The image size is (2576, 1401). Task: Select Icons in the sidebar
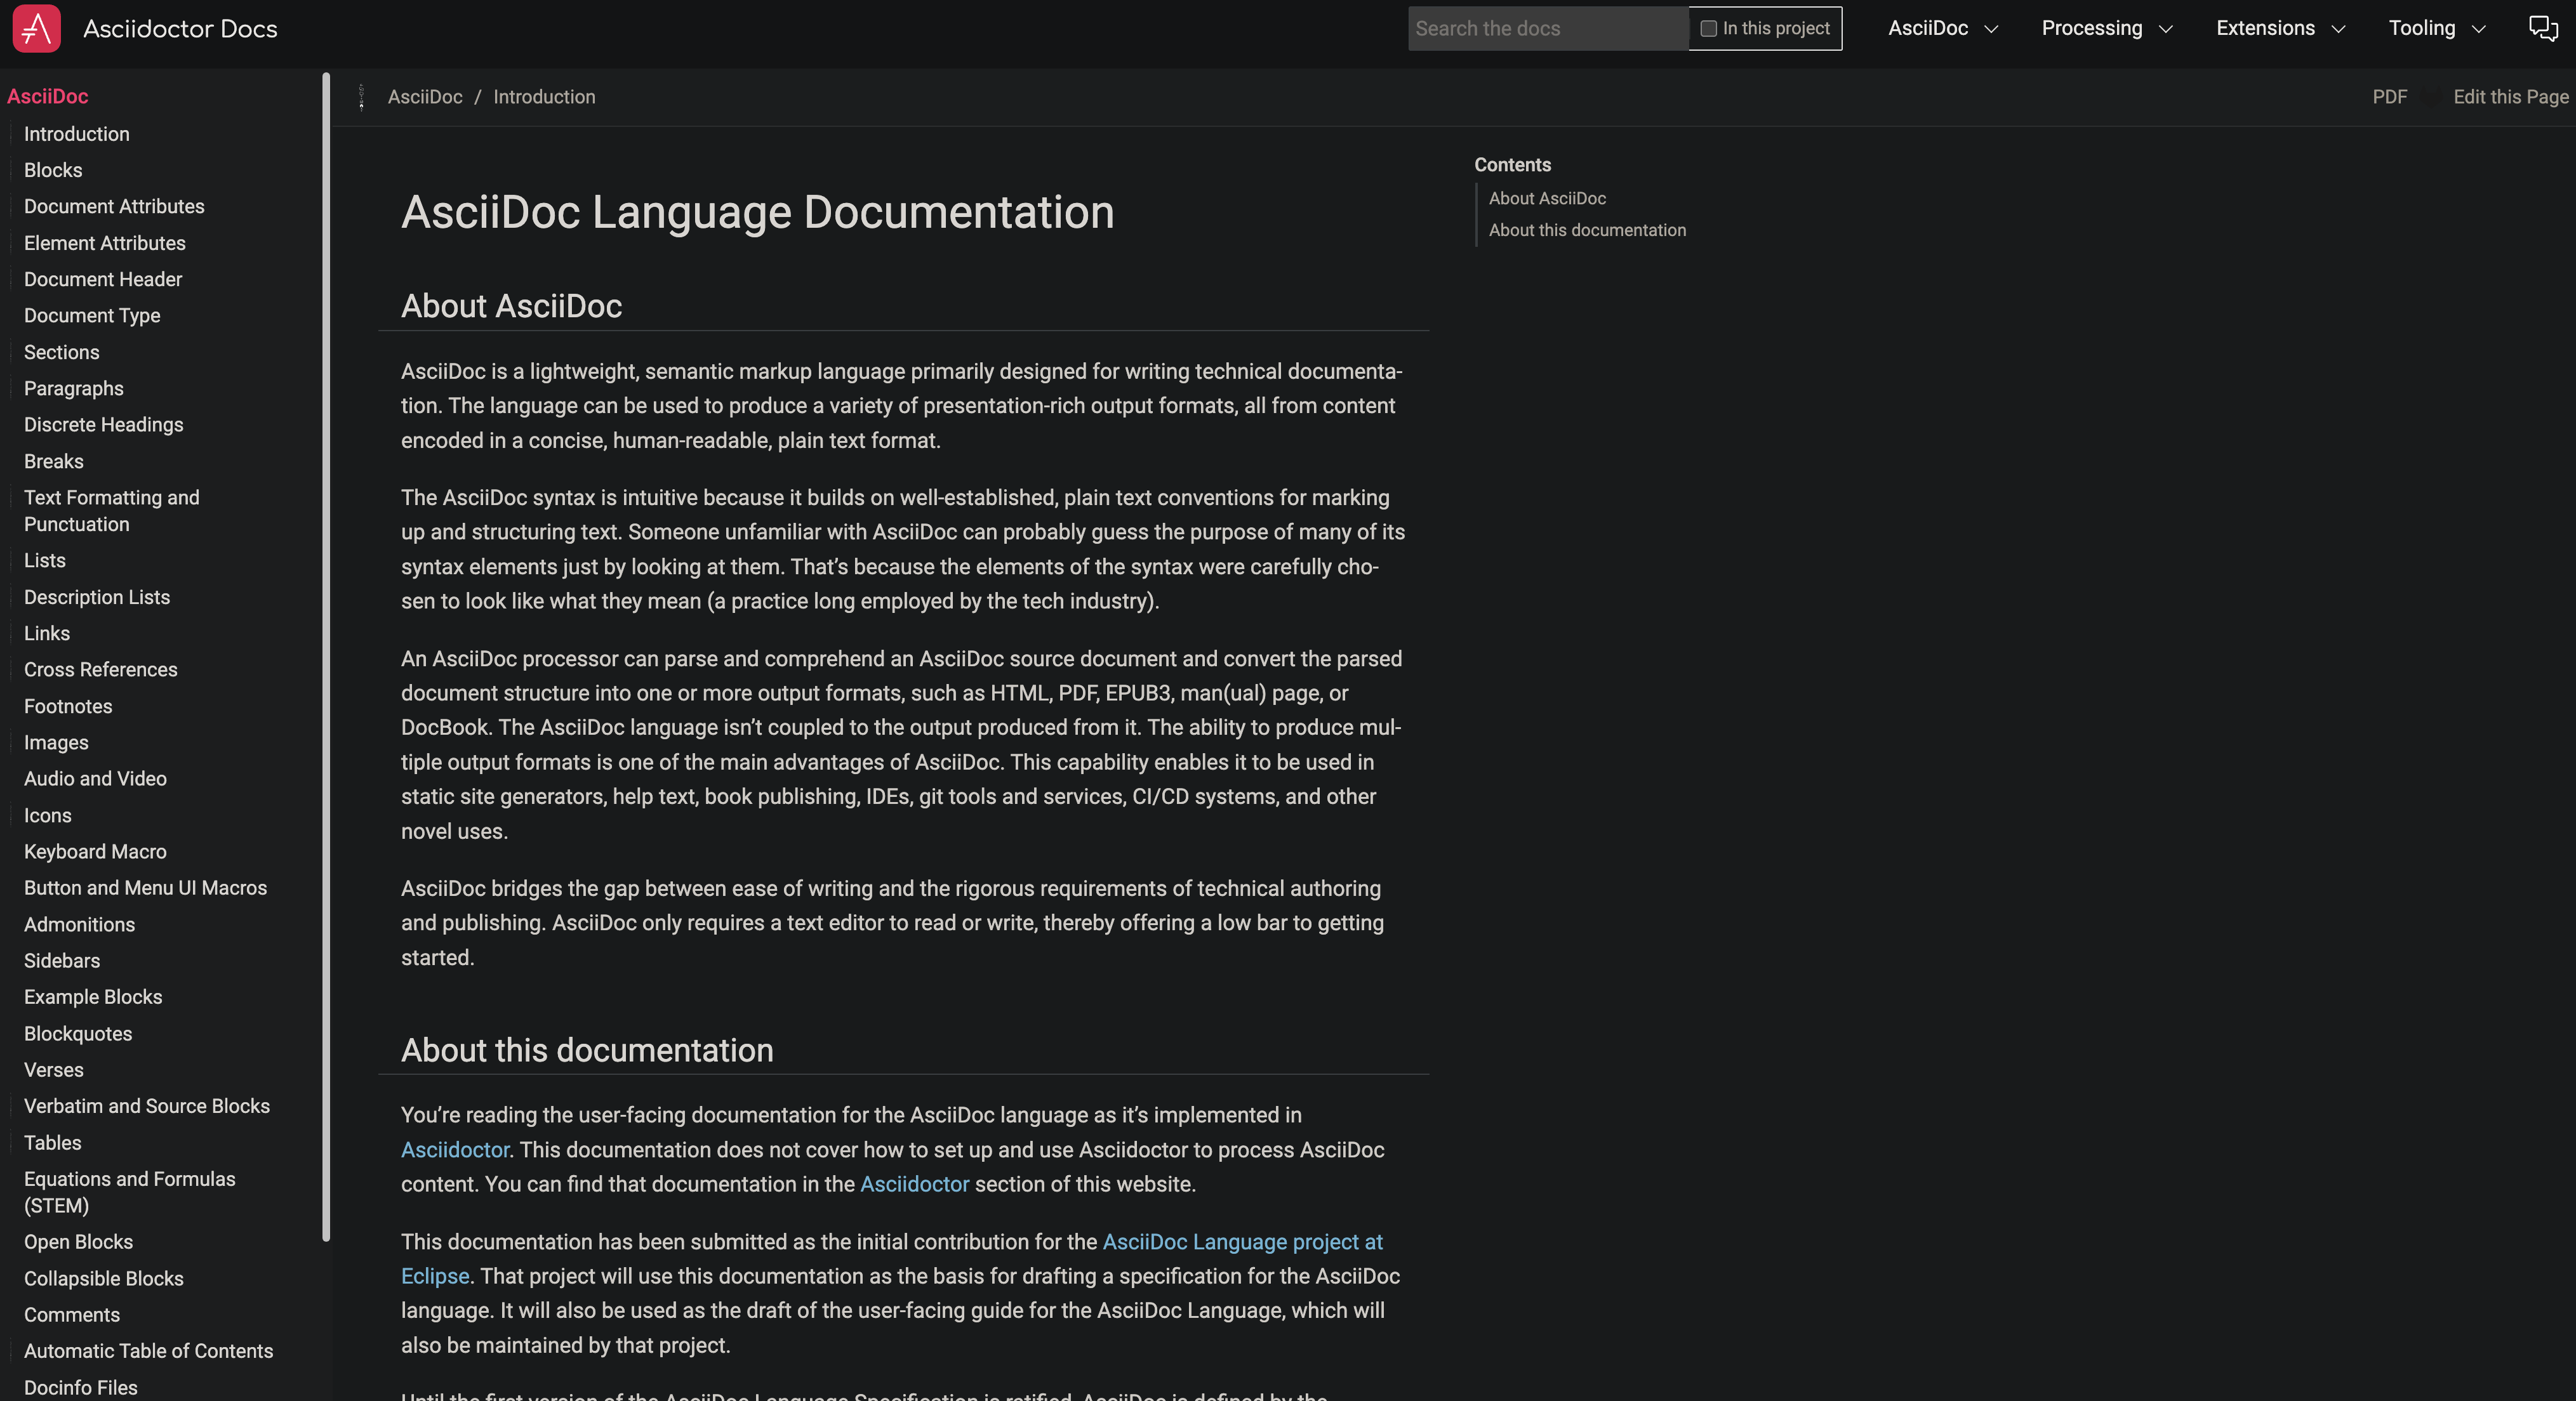[47, 815]
